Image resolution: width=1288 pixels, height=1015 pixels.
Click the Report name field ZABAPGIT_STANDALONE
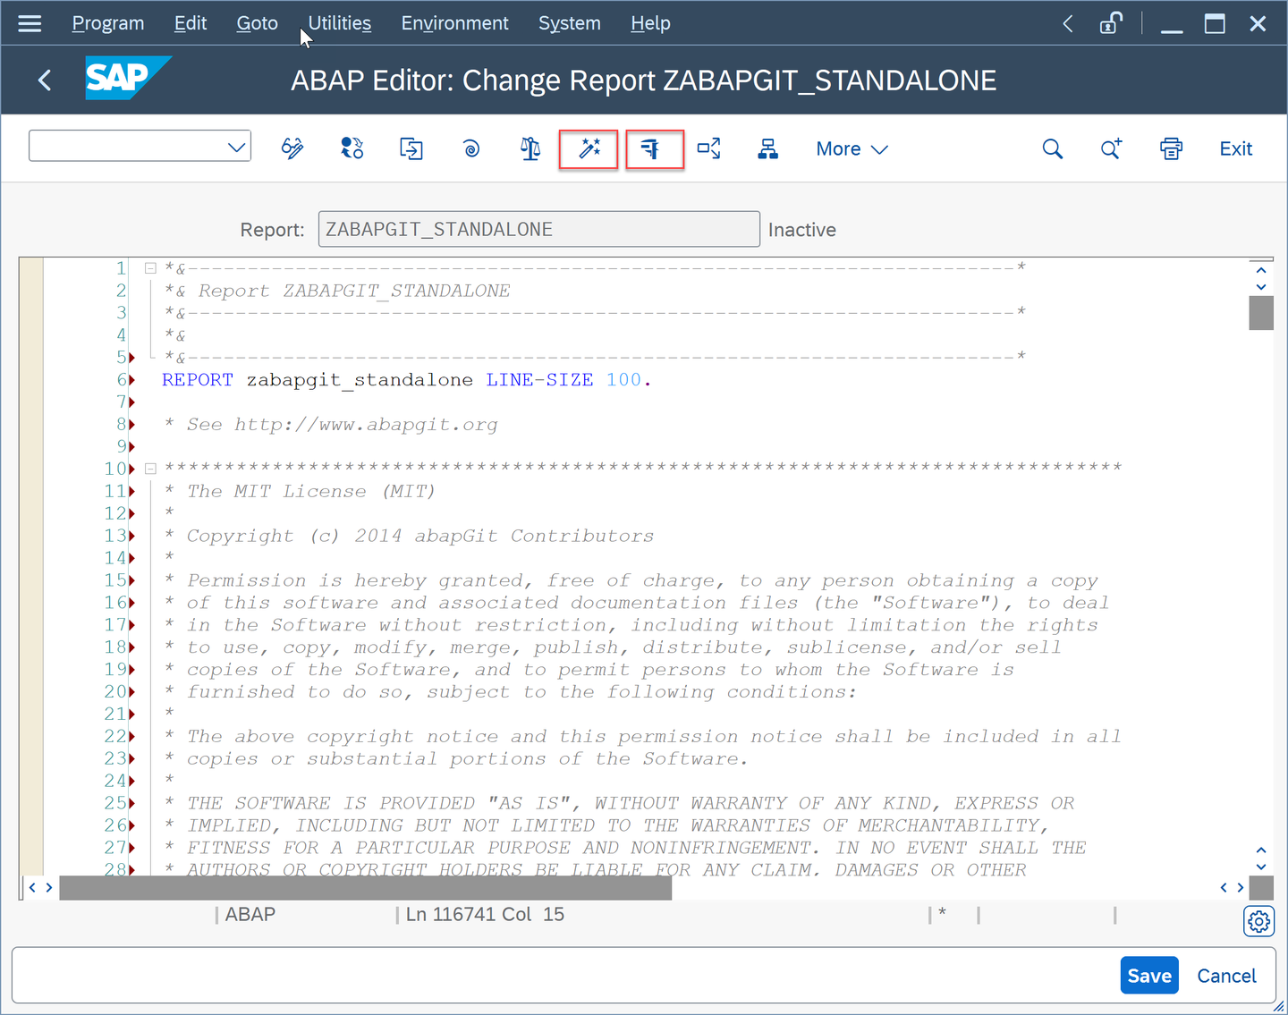tap(539, 229)
